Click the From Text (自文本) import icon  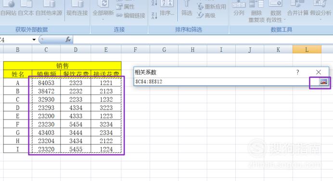[26, 4]
